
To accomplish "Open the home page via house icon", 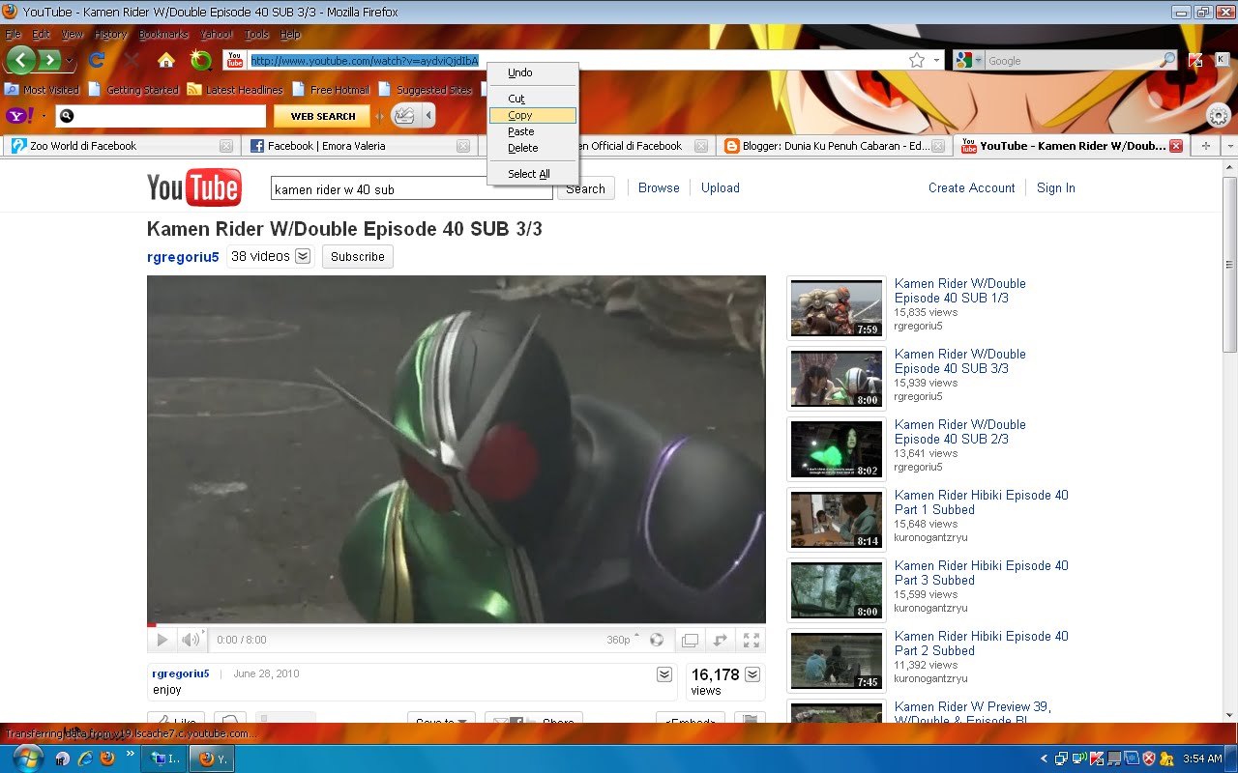I will coord(166,60).
